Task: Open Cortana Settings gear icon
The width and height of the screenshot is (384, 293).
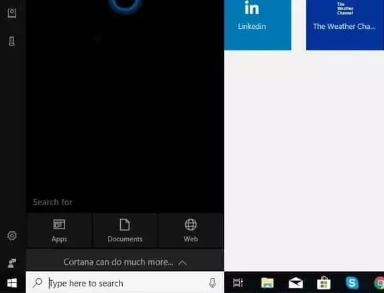Action: tap(12, 236)
